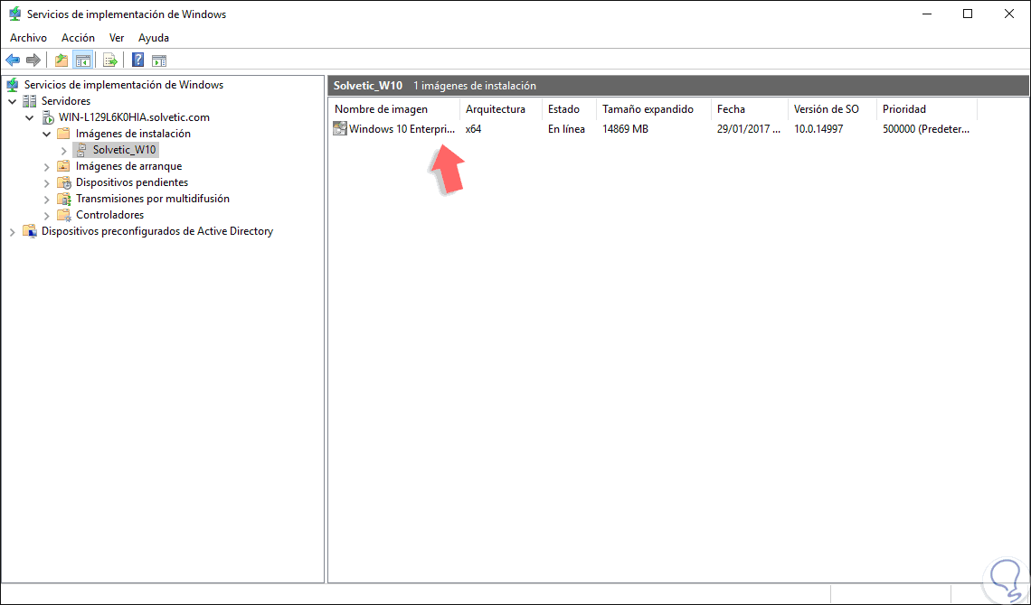Click the En línea status cell
Viewport: 1031px width, 605px height.
tap(566, 128)
